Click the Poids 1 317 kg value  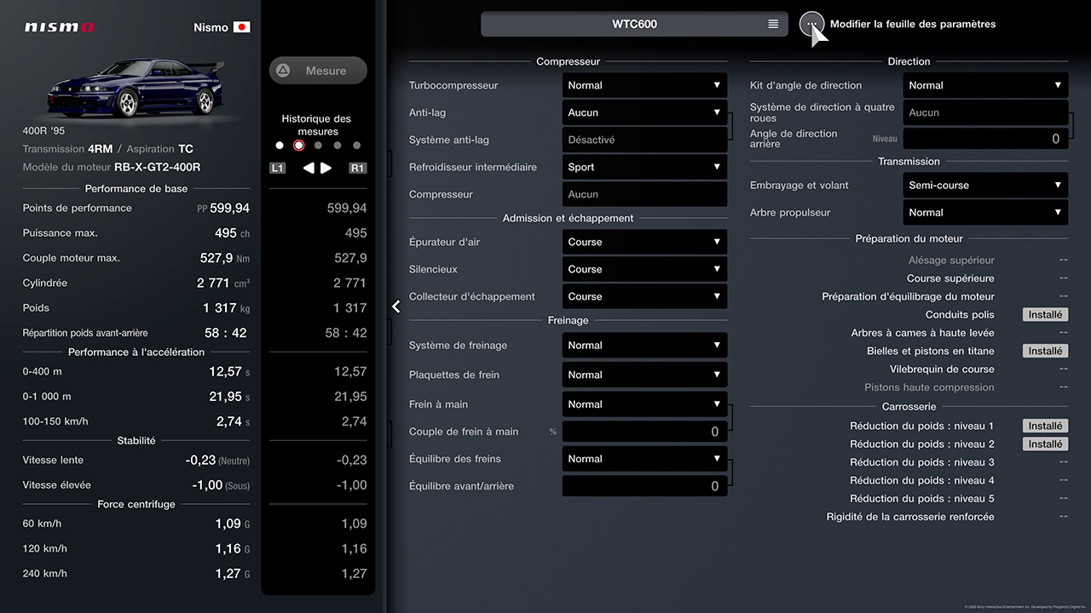pos(226,308)
